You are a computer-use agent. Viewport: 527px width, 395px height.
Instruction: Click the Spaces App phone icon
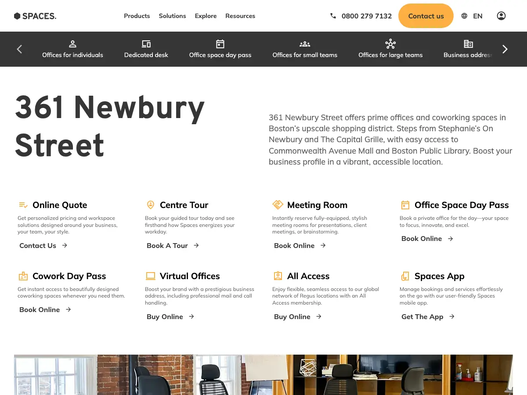[405, 276]
